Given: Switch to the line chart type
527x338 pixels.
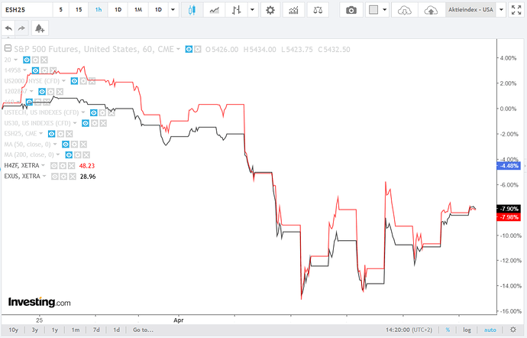Looking at the screenshot, I should pos(214,10).
